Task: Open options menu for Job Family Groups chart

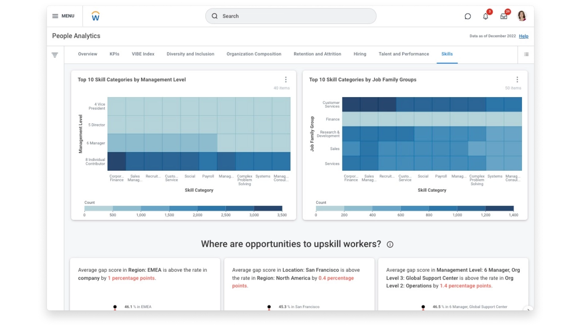Action: click(x=517, y=79)
